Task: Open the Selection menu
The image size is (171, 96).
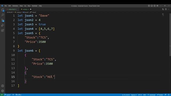Action: click(15, 6)
